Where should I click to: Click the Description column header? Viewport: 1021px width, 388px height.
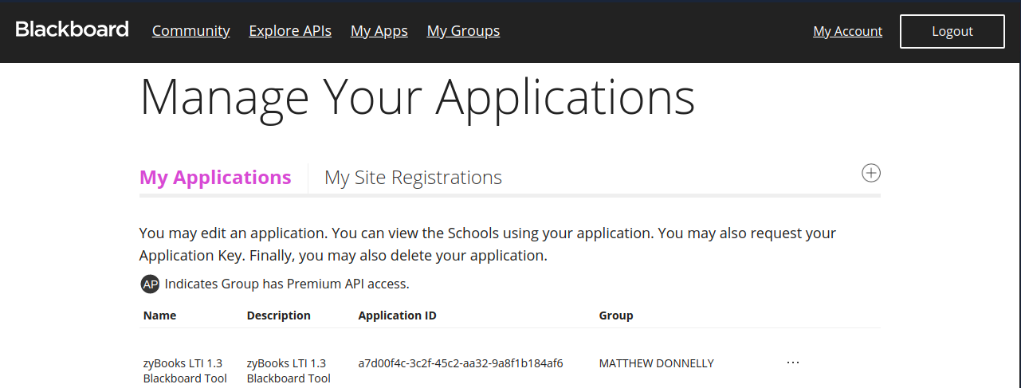(x=278, y=315)
